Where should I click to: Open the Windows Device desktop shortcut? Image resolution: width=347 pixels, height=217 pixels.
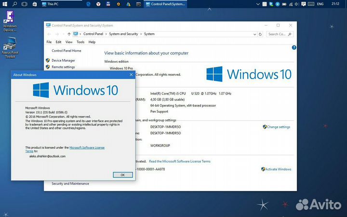(10, 21)
